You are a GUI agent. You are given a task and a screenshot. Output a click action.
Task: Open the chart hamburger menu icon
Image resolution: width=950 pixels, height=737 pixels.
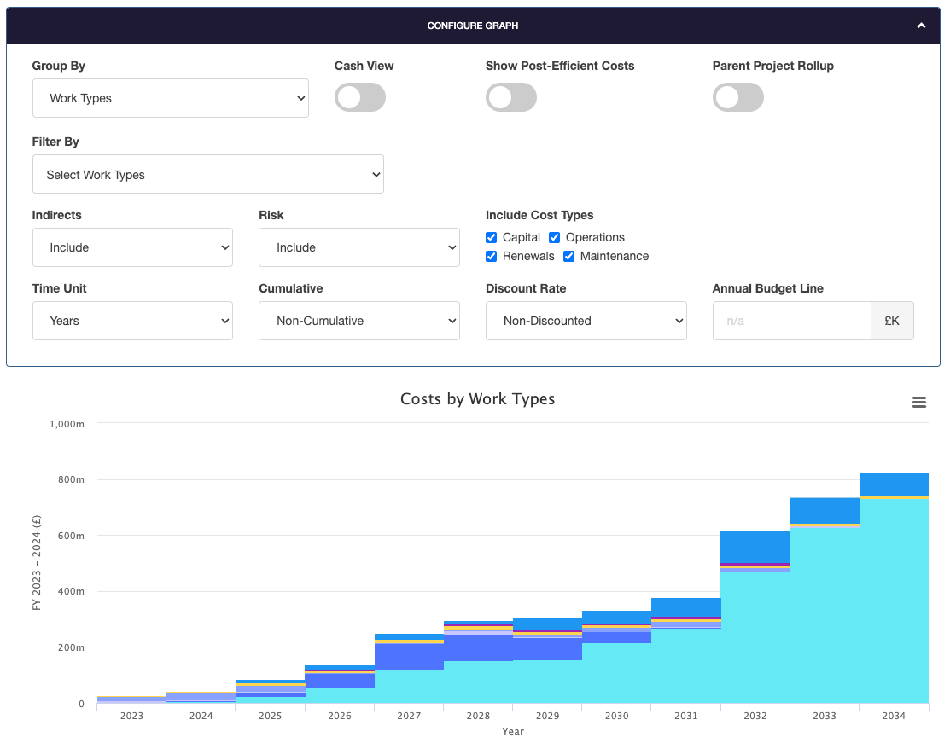pos(918,403)
